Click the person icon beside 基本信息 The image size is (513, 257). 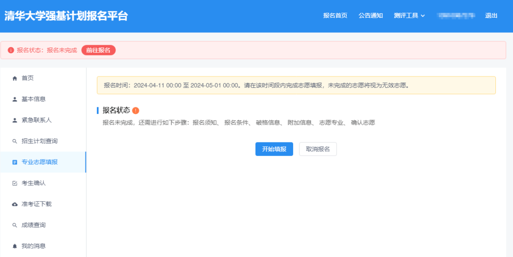pos(14,99)
